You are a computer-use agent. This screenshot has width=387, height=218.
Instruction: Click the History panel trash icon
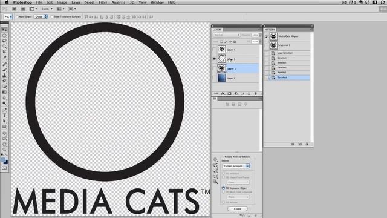307,144
